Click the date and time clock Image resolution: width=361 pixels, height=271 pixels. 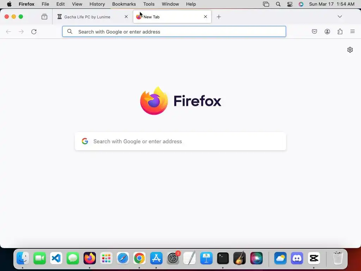331,4
